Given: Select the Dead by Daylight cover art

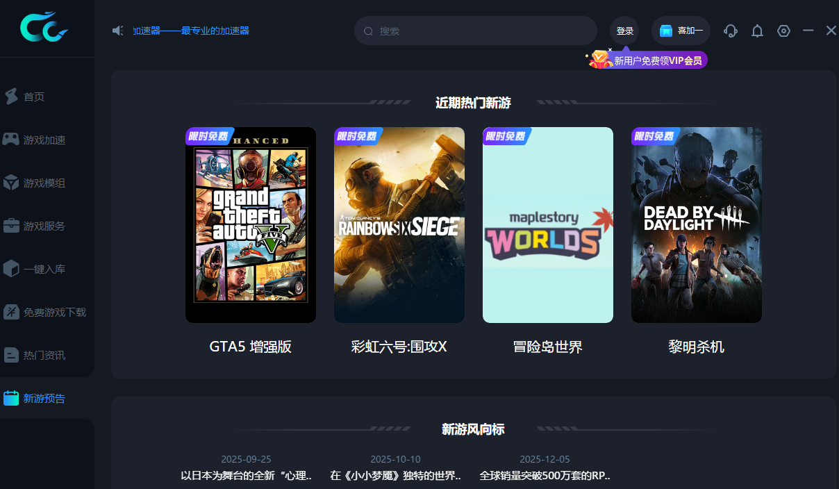Looking at the screenshot, I should tap(696, 225).
